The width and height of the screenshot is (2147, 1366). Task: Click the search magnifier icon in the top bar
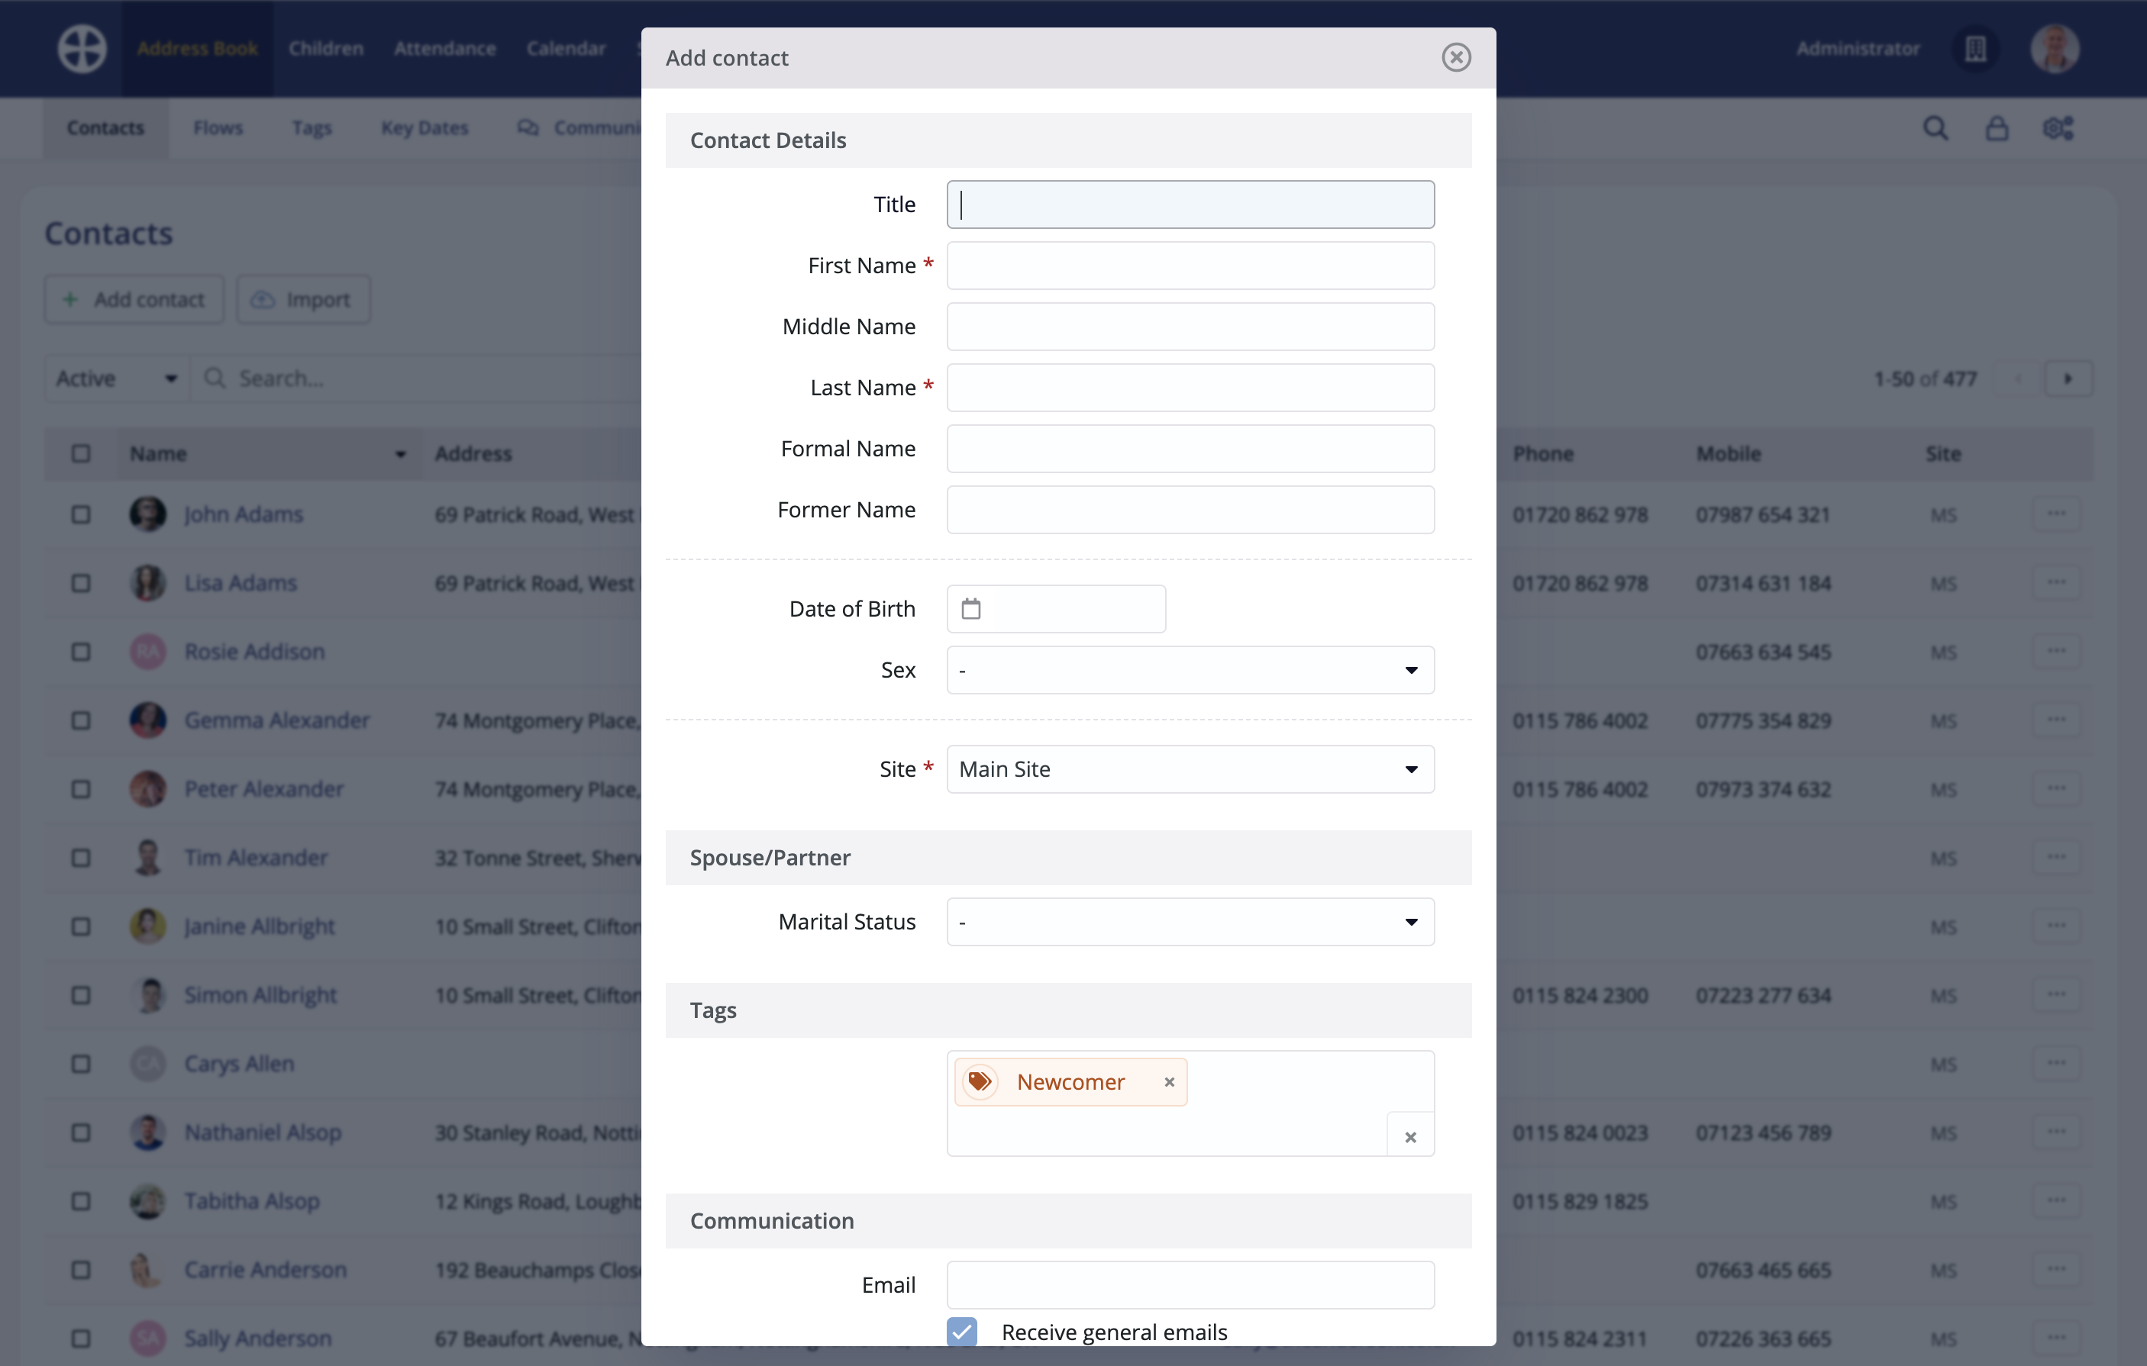pyautogui.click(x=1935, y=128)
